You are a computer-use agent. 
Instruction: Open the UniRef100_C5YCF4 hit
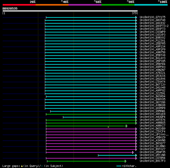152,132
